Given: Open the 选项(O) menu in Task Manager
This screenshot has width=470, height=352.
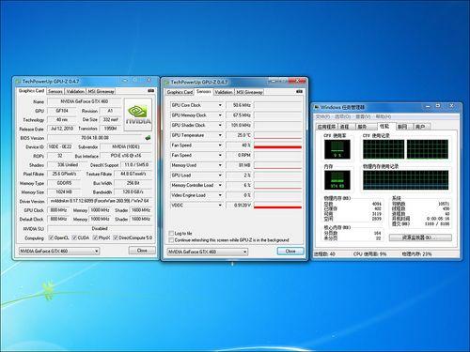Looking at the screenshot, I should 342,116.
